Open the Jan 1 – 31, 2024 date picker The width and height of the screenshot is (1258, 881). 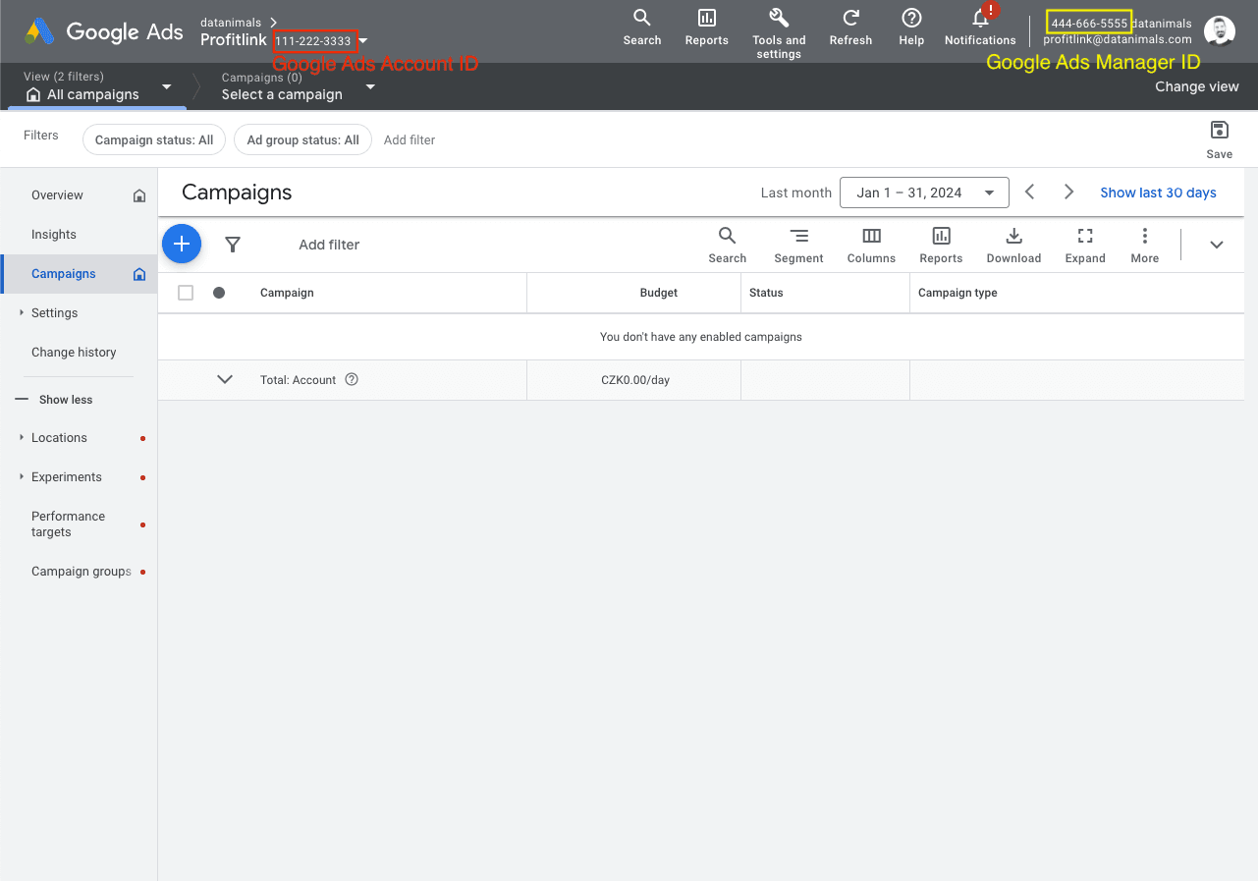[924, 193]
